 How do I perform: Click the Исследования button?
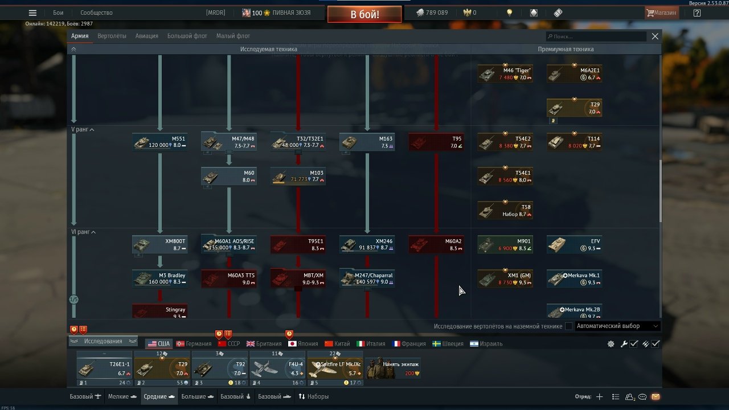(103, 341)
